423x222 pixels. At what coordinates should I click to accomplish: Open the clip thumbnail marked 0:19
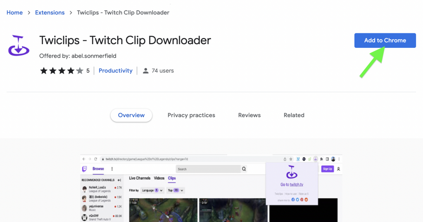coord(233,210)
